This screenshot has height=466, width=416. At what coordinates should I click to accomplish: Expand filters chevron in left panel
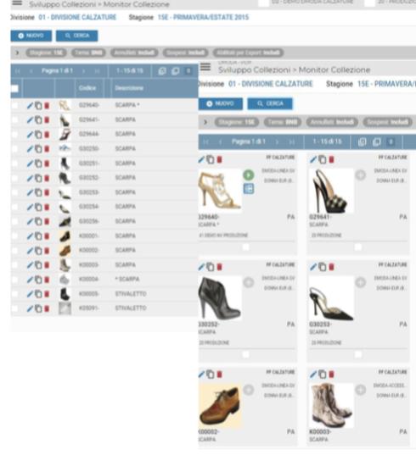click(x=17, y=53)
